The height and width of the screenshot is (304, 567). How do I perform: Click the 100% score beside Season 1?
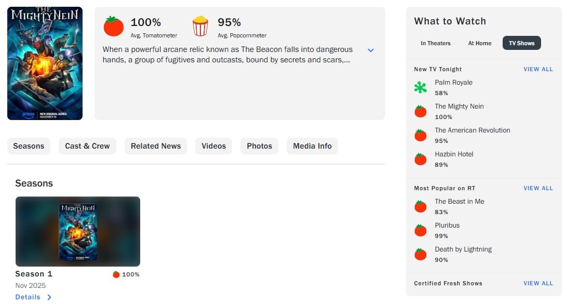click(x=130, y=274)
